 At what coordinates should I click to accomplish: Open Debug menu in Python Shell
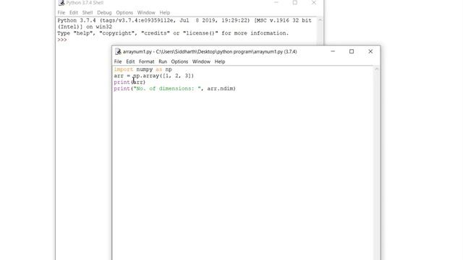104,13
